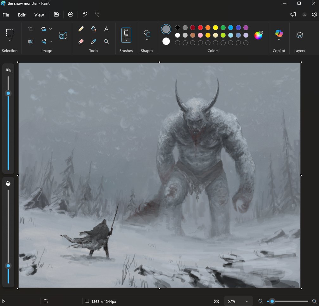Select the Color picker eyedropper tool
Viewport: 319px width, 306px height.
(94, 42)
